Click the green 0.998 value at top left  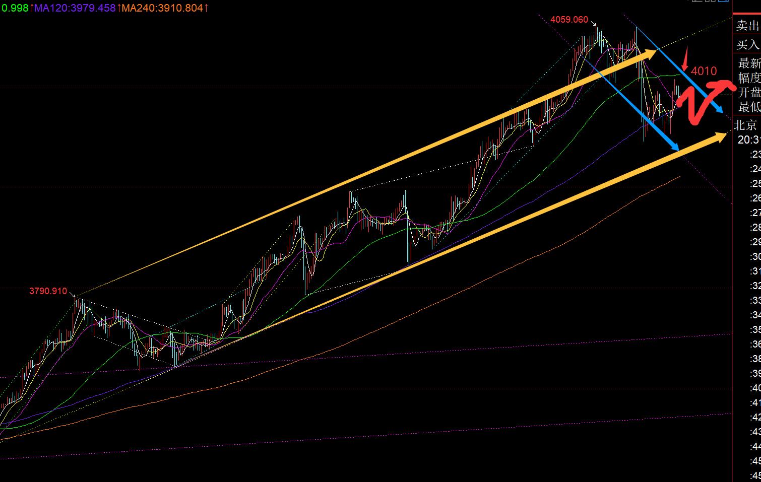15,8
